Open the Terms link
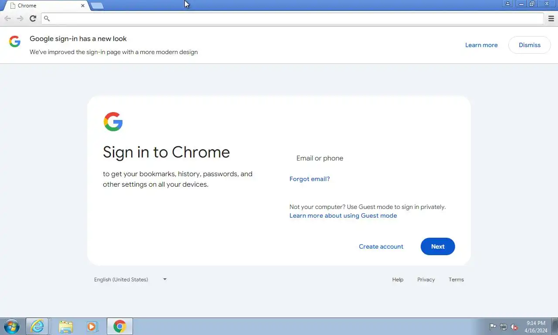 pyautogui.click(x=456, y=280)
